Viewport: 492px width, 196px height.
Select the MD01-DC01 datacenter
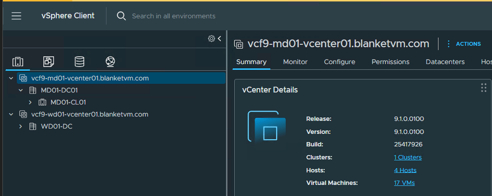click(x=59, y=91)
